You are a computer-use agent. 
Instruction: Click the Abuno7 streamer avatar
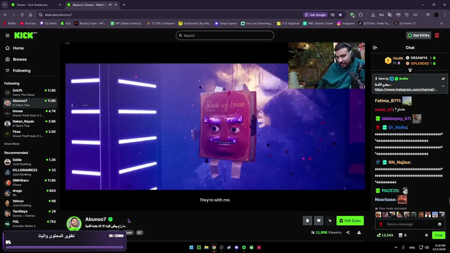74,224
